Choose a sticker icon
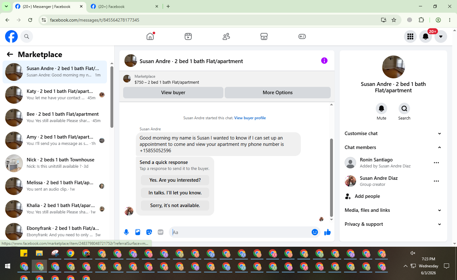 [149, 232]
